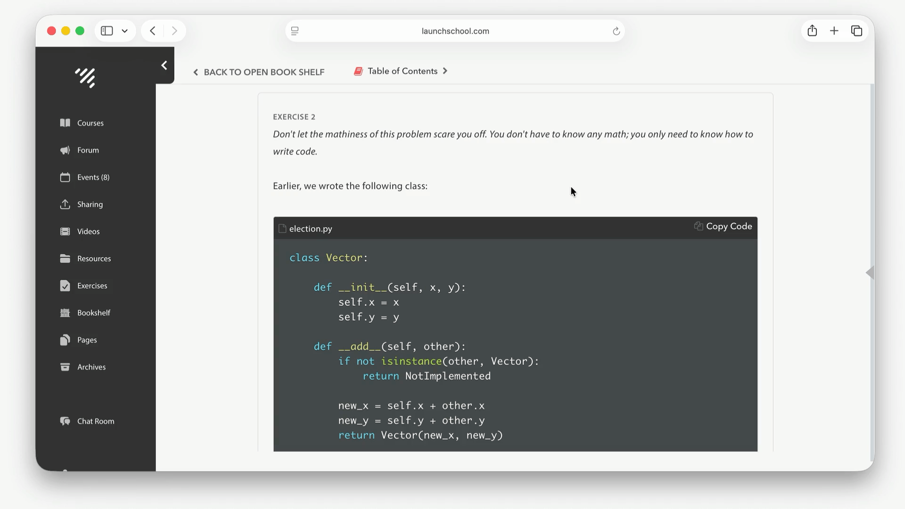The width and height of the screenshot is (905, 509).
Task: Toggle the Safari sidebar panel button
Action: 107,31
